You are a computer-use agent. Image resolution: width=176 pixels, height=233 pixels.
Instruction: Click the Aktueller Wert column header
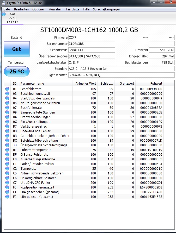[x=85, y=83]
